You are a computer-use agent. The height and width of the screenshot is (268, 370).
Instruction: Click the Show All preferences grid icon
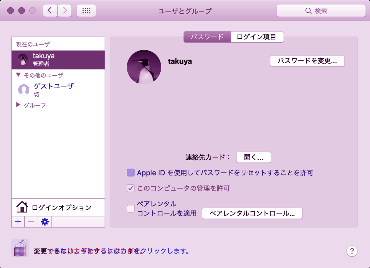tap(86, 10)
